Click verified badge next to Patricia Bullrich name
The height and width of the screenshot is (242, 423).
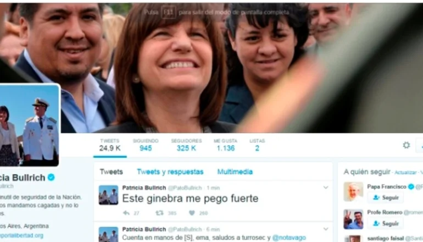tap(51, 178)
